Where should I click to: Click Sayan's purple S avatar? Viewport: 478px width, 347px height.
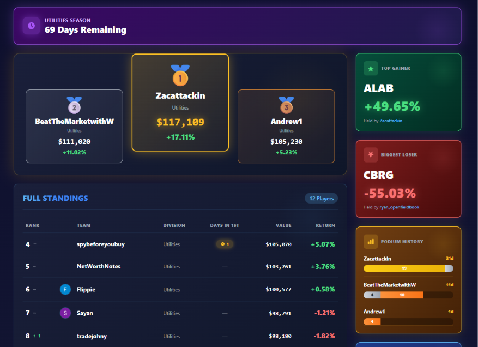65,313
